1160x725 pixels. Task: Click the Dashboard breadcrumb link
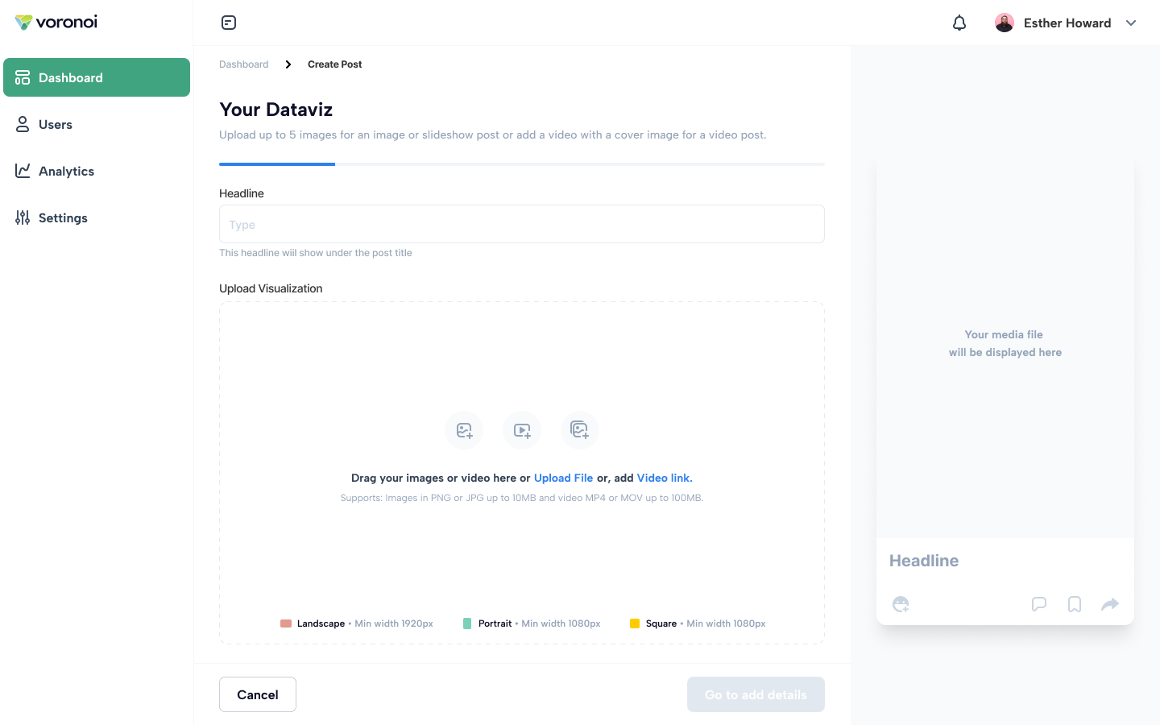point(243,64)
